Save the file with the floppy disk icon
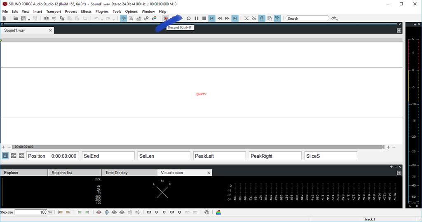The height and width of the screenshot is (222, 422). (x=23, y=18)
